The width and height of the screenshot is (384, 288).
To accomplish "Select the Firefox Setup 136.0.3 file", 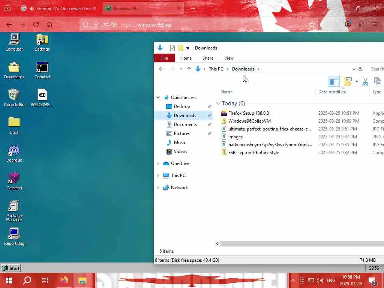I will pos(248,113).
